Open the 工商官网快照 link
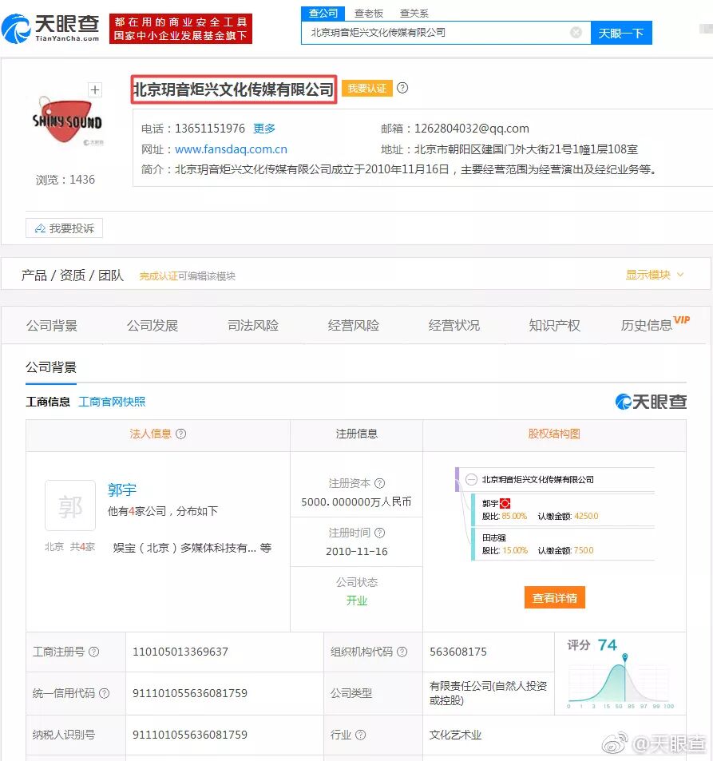713x761 pixels. click(x=112, y=402)
